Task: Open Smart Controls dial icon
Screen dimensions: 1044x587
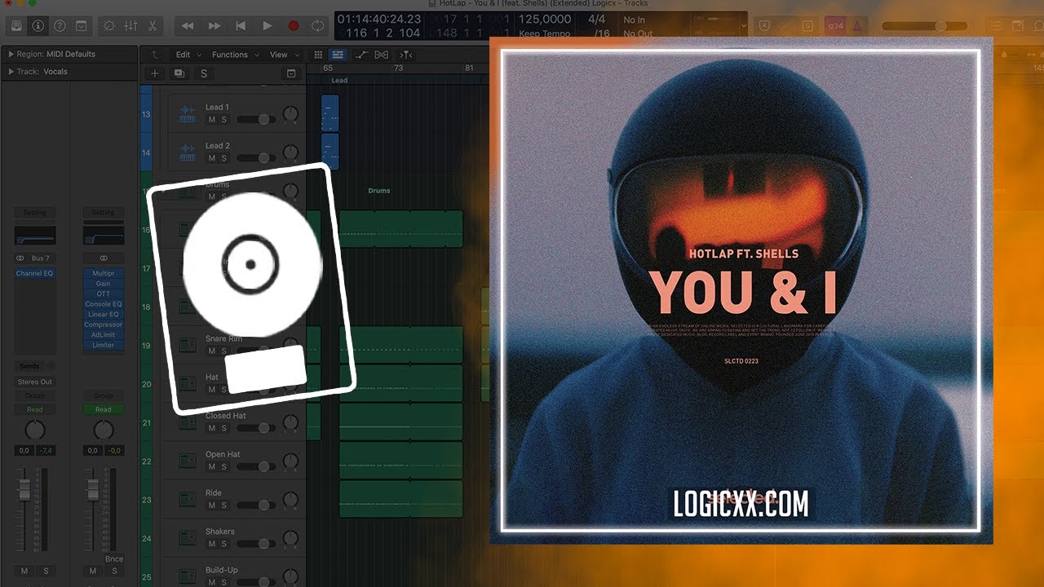Action: [x=109, y=26]
